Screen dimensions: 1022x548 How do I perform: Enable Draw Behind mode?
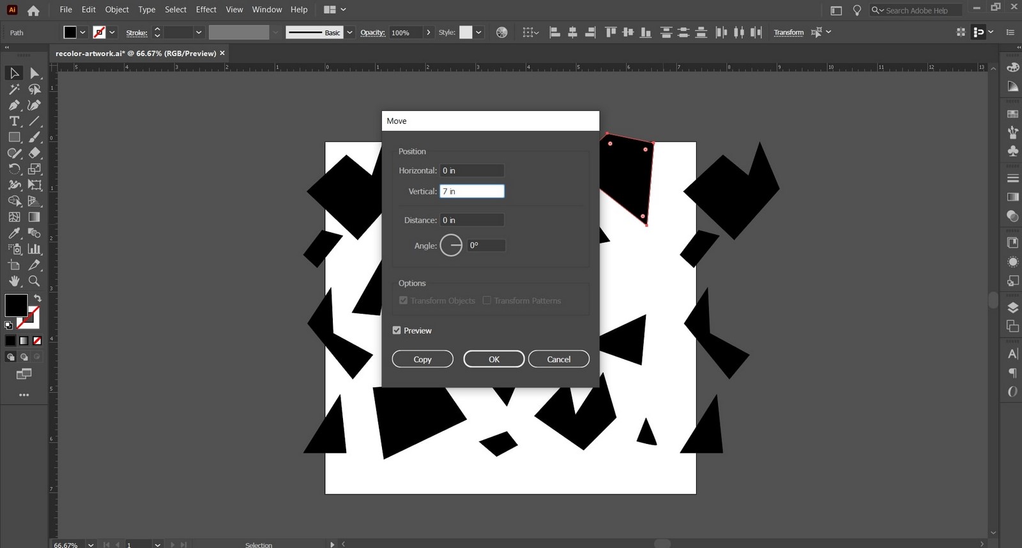point(24,357)
